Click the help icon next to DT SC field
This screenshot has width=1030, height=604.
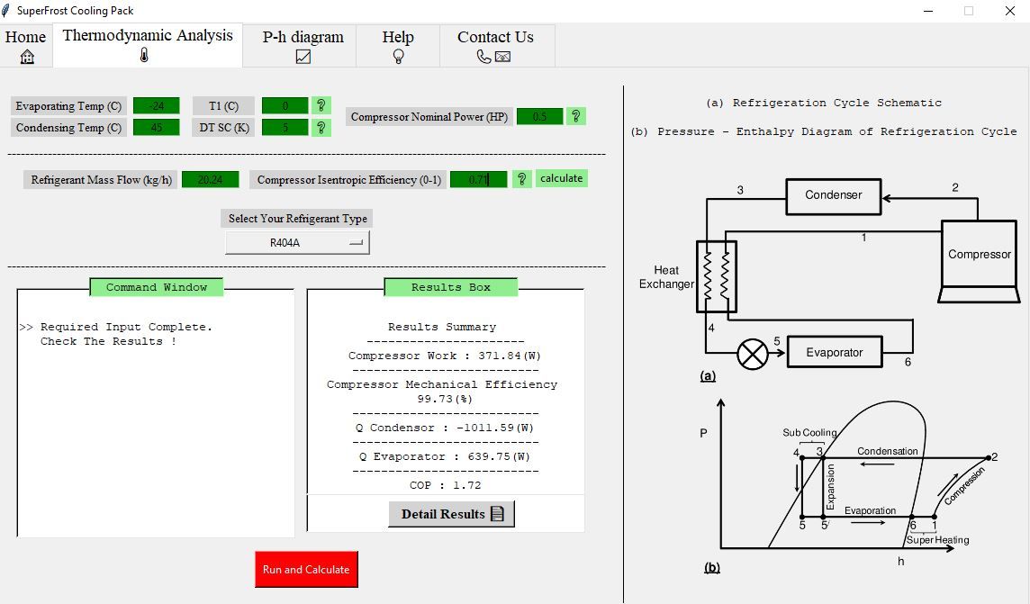click(321, 127)
